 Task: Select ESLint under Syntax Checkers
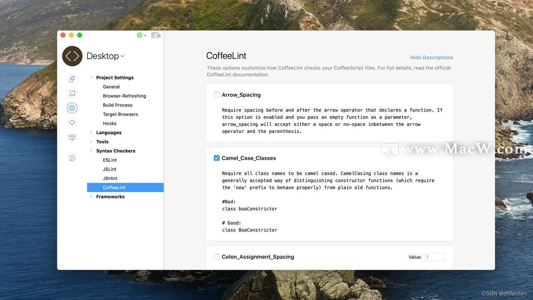point(110,160)
